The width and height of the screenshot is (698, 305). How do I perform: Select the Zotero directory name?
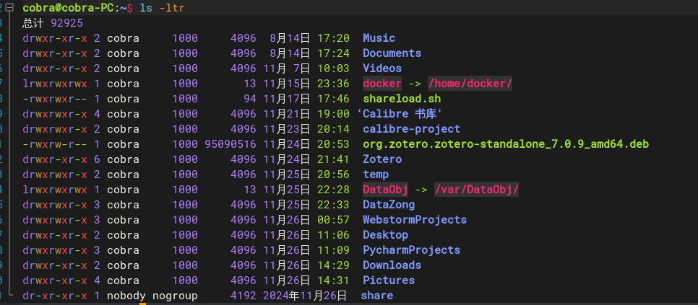[382, 159]
